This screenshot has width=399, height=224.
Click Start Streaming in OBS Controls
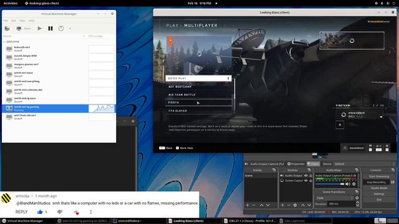(379, 176)
